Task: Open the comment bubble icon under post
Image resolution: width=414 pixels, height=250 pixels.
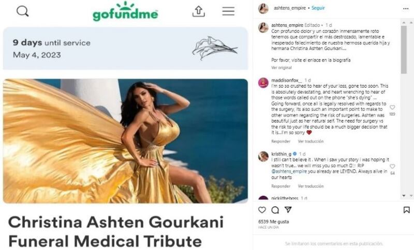Action: pyautogui.click(x=275, y=210)
